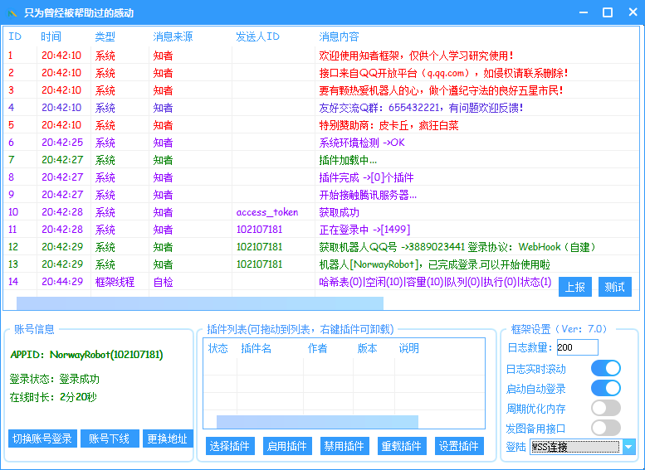Enable 周期优化内存 switch
645x470 pixels.
tap(605, 408)
